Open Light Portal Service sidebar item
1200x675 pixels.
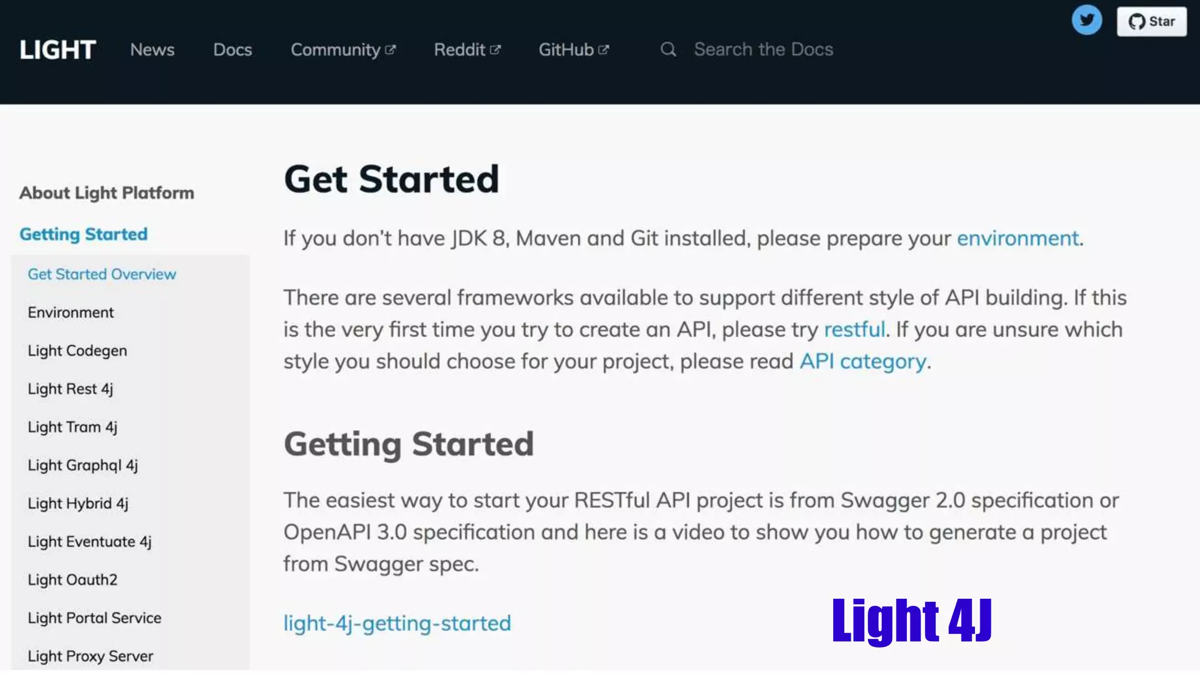point(94,618)
